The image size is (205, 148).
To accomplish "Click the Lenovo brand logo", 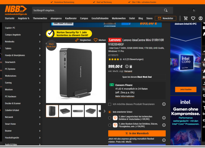I will (x=115, y=40).
